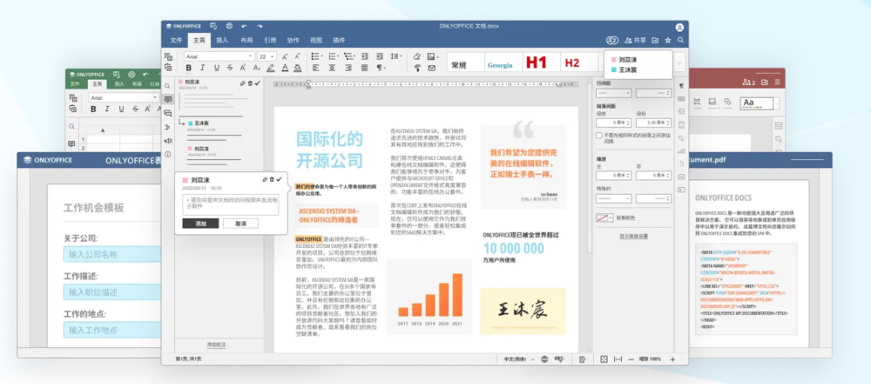Click Save icon in document editor title bar
The height and width of the screenshot is (384, 871).
point(213,26)
